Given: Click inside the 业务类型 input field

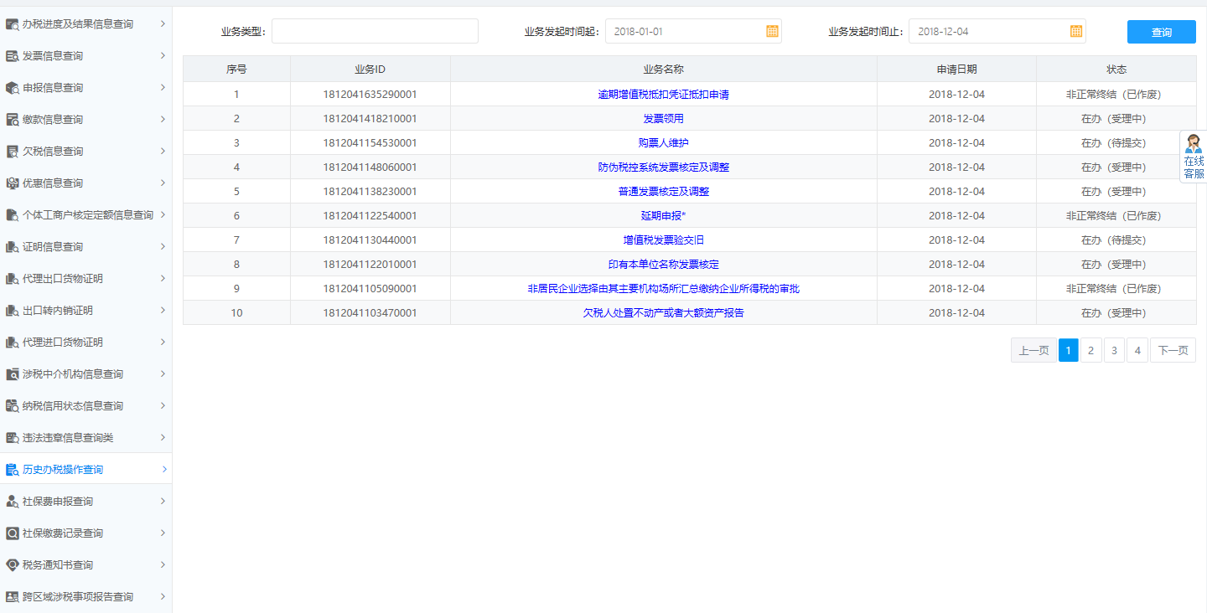Looking at the screenshot, I should coord(375,30).
